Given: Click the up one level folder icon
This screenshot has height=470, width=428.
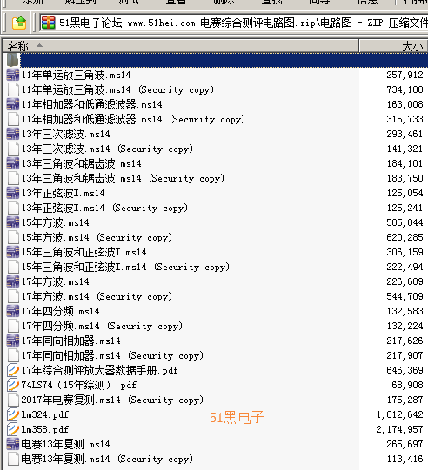Looking at the screenshot, I should 19,23.
